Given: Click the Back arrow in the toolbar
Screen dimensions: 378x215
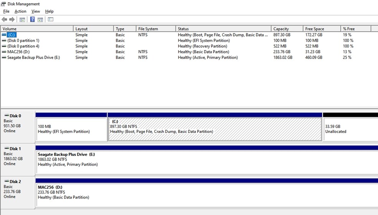Looking at the screenshot, I should tap(4, 20).
